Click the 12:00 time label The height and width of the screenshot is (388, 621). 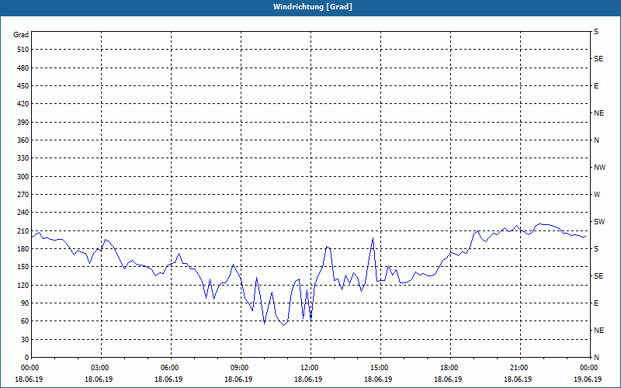(310, 367)
